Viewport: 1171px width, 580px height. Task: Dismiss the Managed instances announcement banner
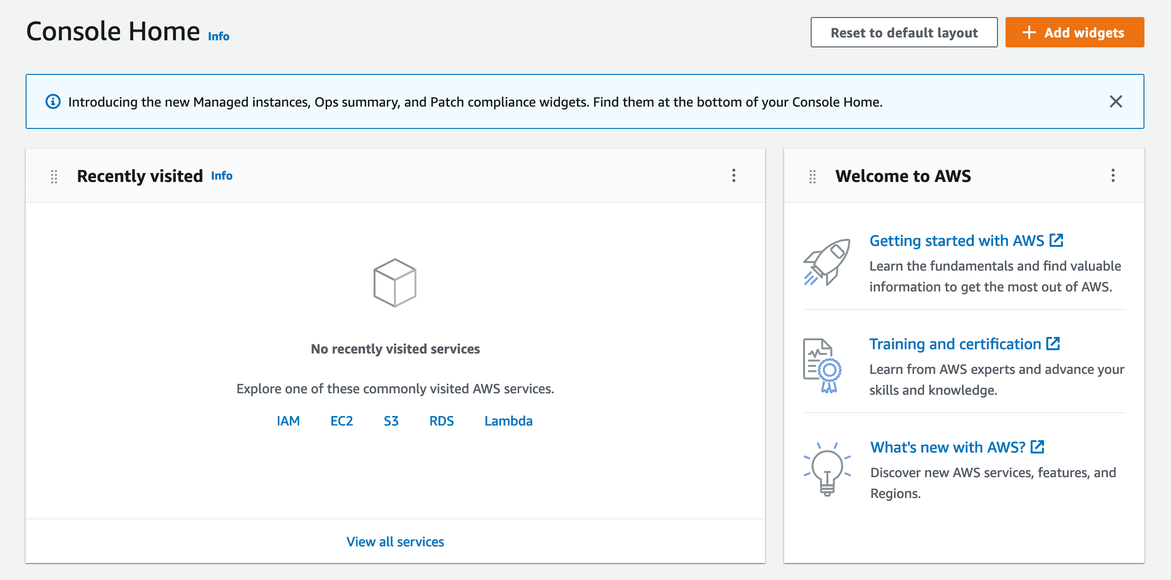(x=1116, y=101)
